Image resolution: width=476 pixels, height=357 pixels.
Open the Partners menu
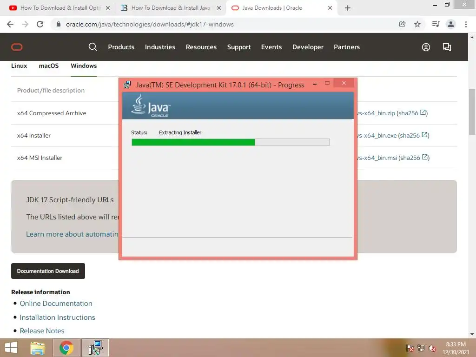pos(347,47)
